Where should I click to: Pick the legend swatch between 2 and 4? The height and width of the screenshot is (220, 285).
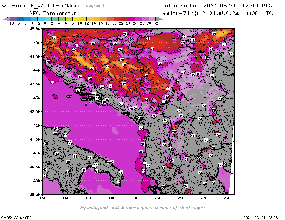(x=55, y=19)
